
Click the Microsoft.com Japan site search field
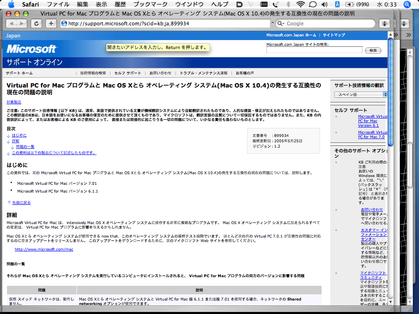(314, 50)
